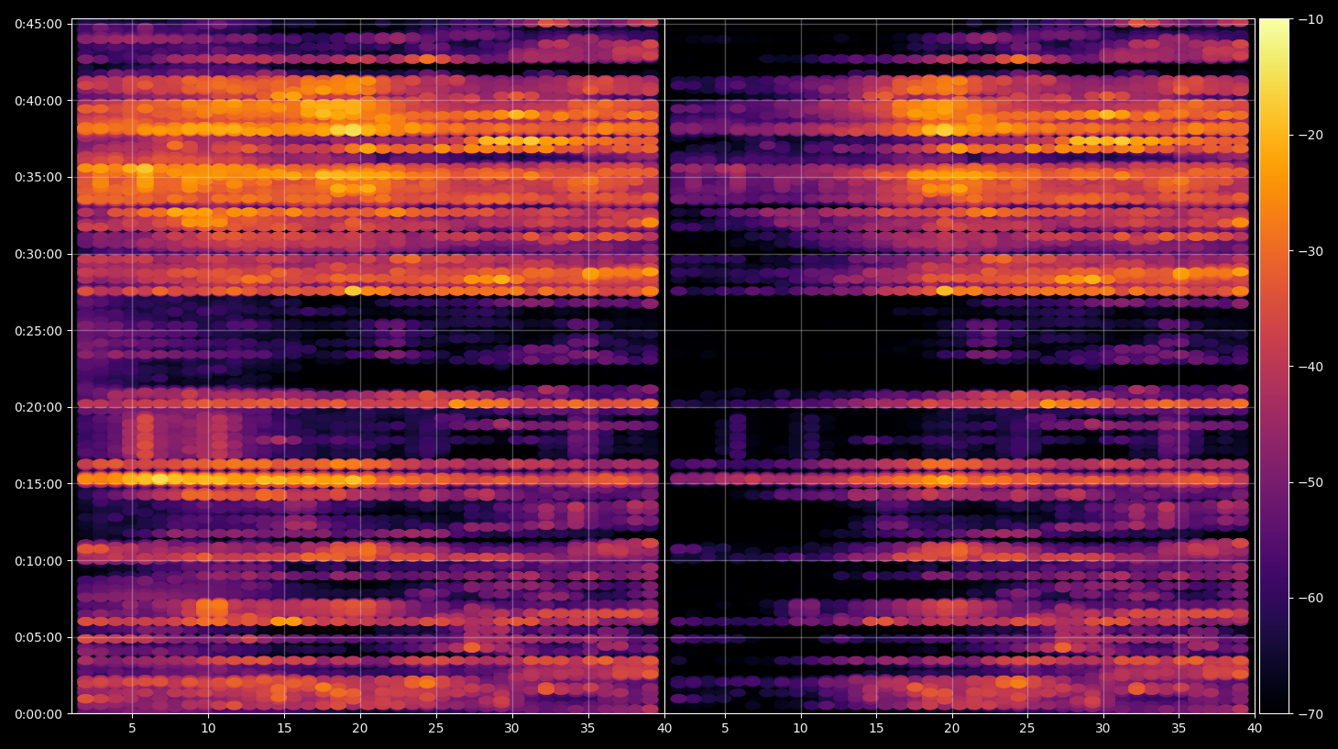Select the 0:20:00 time axis label

[x=38, y=407]
